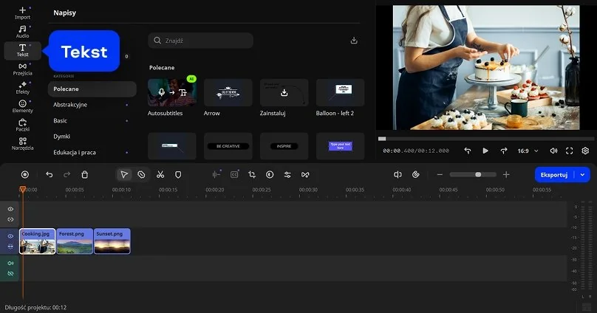Image resolution: width=597 pixels, height=313 pixels.
Task: Select the Abstrakcyjne category
Action: click(x=70, y=105)
